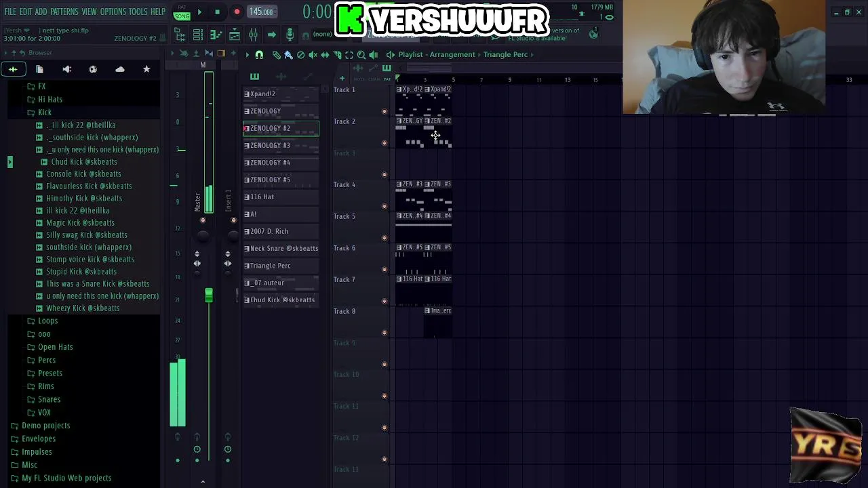Open the browser Files tab icon
The height and width of the screenshot is (488, 868).
[x=39, y=69]
